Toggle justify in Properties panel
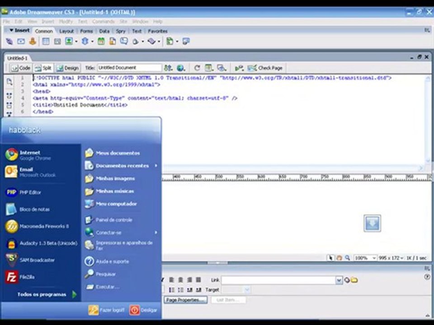The height and width of the screenshot is (325, 434). [x=198, y=280]
